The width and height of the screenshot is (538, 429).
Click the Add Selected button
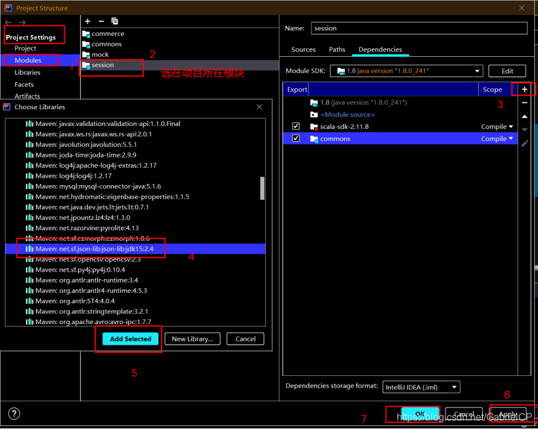(x=130, y=339)
